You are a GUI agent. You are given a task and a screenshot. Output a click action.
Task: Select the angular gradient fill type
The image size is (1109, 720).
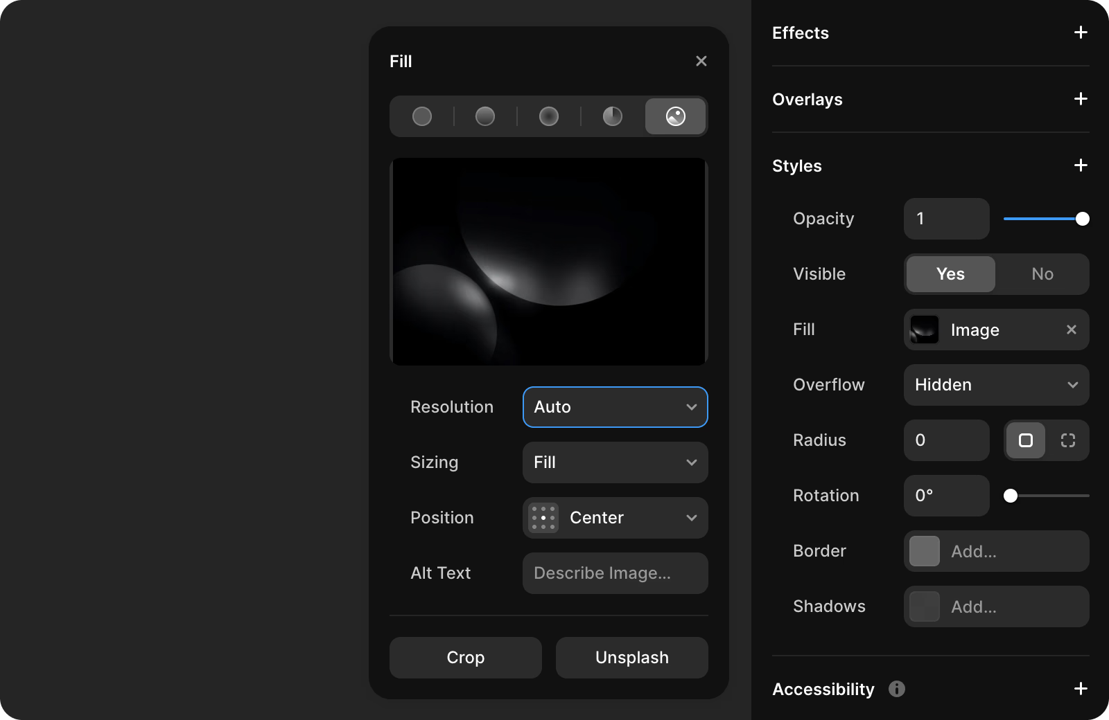(x=612, y=116)
